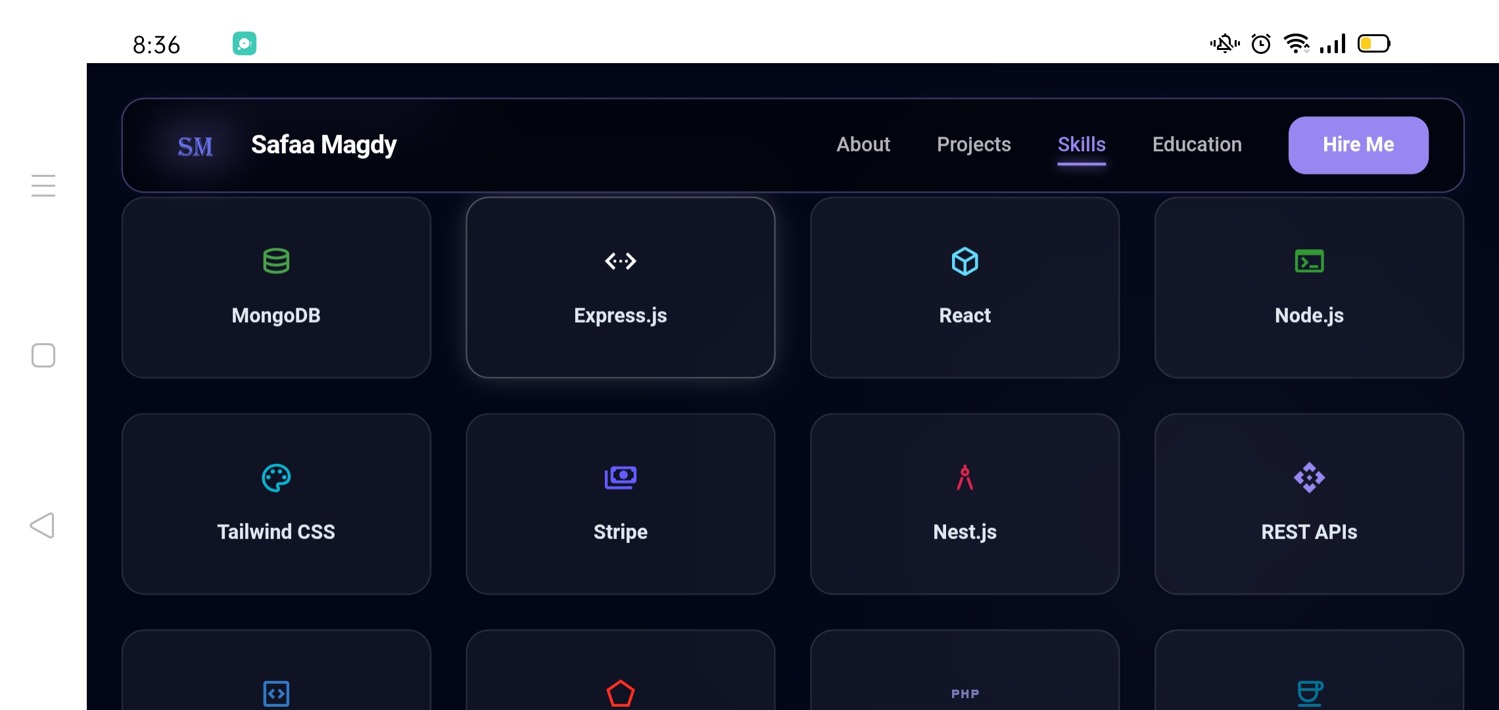Image resolution: width=1499 pixels, height=710 pixels.
Task: Click the Nest.js compass icon
Action: click(x=964, y=478)
